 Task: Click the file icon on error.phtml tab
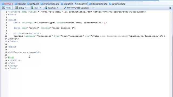click(62, 4)
